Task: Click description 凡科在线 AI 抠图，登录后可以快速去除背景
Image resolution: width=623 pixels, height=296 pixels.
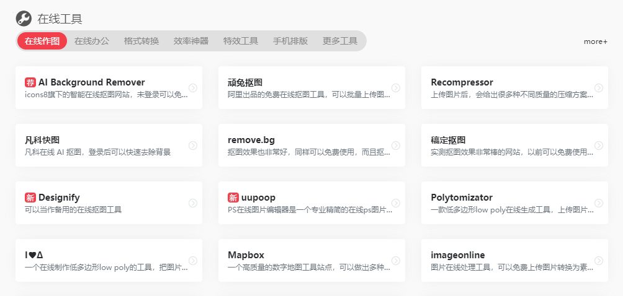Action: pyautogui.click(x=98, y=152)
